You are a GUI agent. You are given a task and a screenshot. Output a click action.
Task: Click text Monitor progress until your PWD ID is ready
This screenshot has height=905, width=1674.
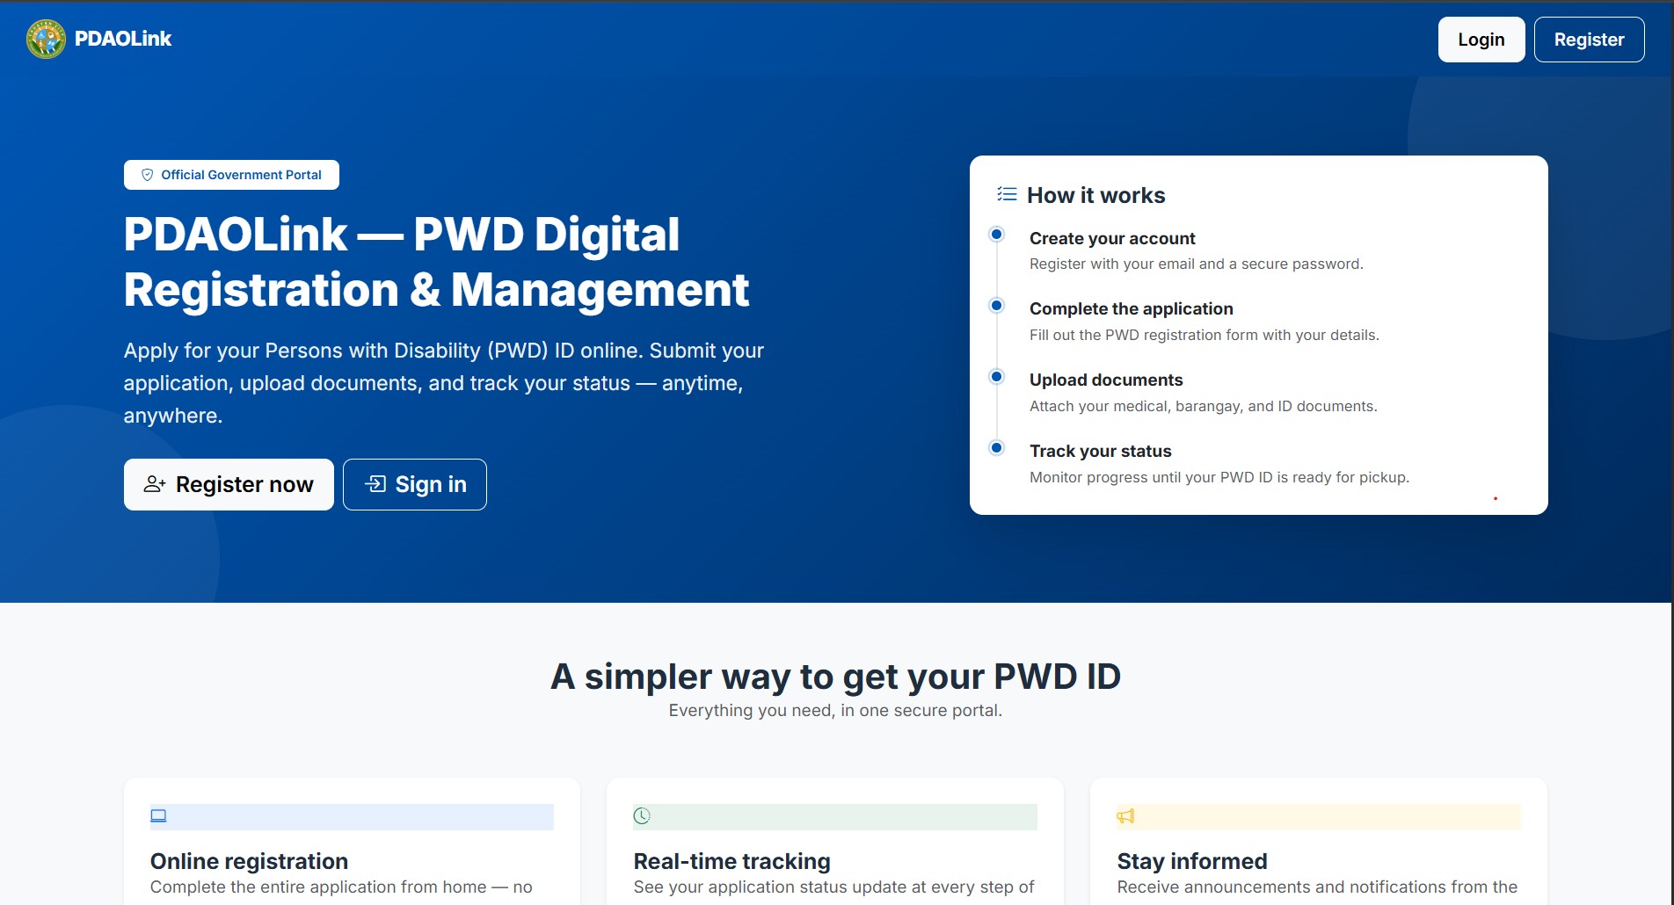click(1219, 477)
